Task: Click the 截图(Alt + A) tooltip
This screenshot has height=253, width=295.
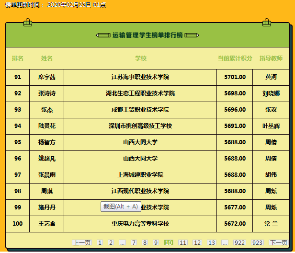Action: click(x=120, y=207)
